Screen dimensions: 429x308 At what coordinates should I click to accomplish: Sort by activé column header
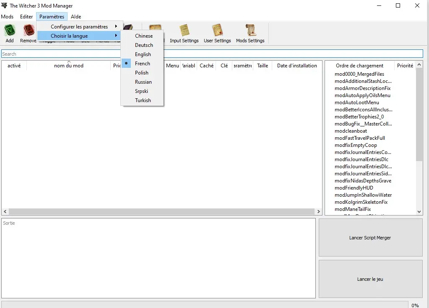click(14, 66)
